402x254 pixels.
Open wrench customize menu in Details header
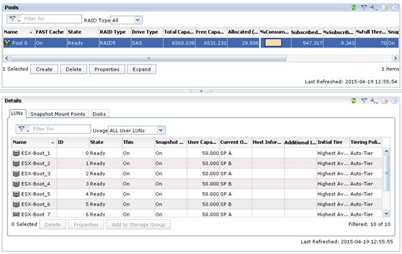tap(374, 101)
